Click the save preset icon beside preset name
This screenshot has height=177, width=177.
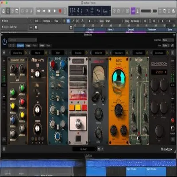[99, 149]
